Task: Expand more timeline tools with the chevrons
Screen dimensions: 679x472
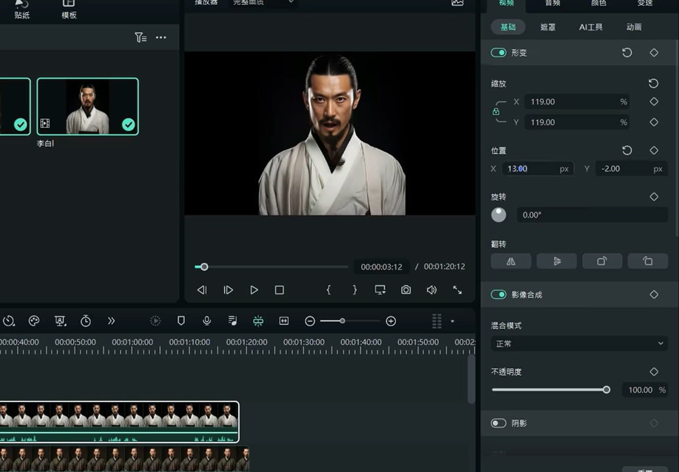Action: (x=111, y=321)
